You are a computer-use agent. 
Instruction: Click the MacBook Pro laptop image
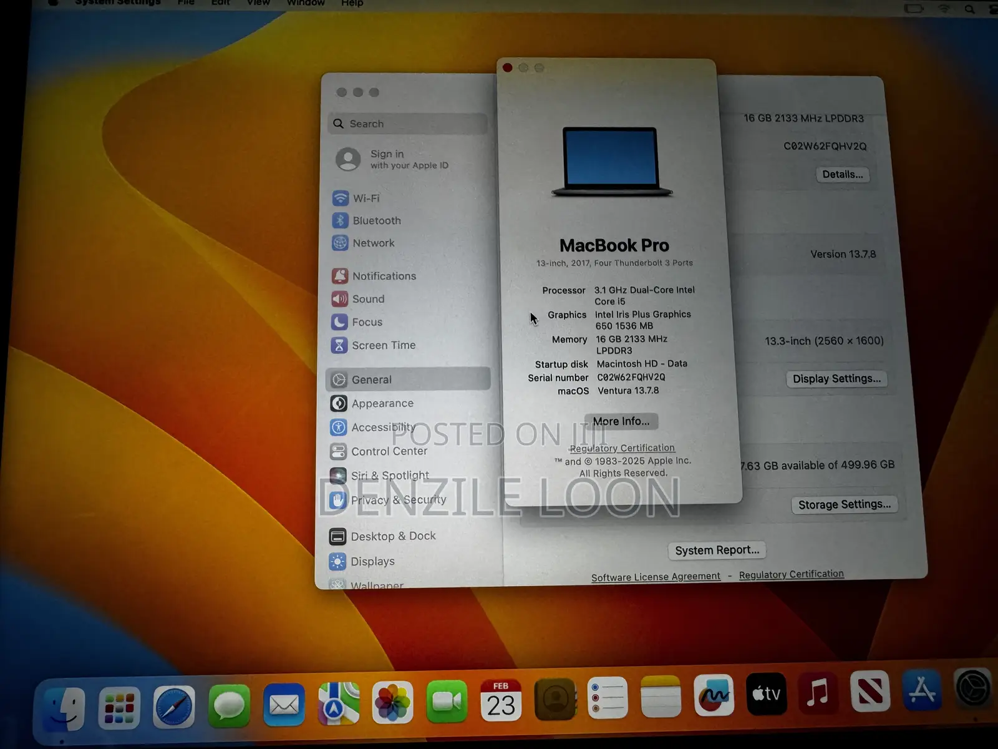click(612, 162)
